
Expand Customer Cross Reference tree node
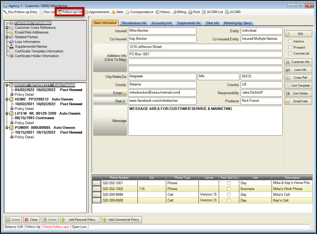pos(7,28)
